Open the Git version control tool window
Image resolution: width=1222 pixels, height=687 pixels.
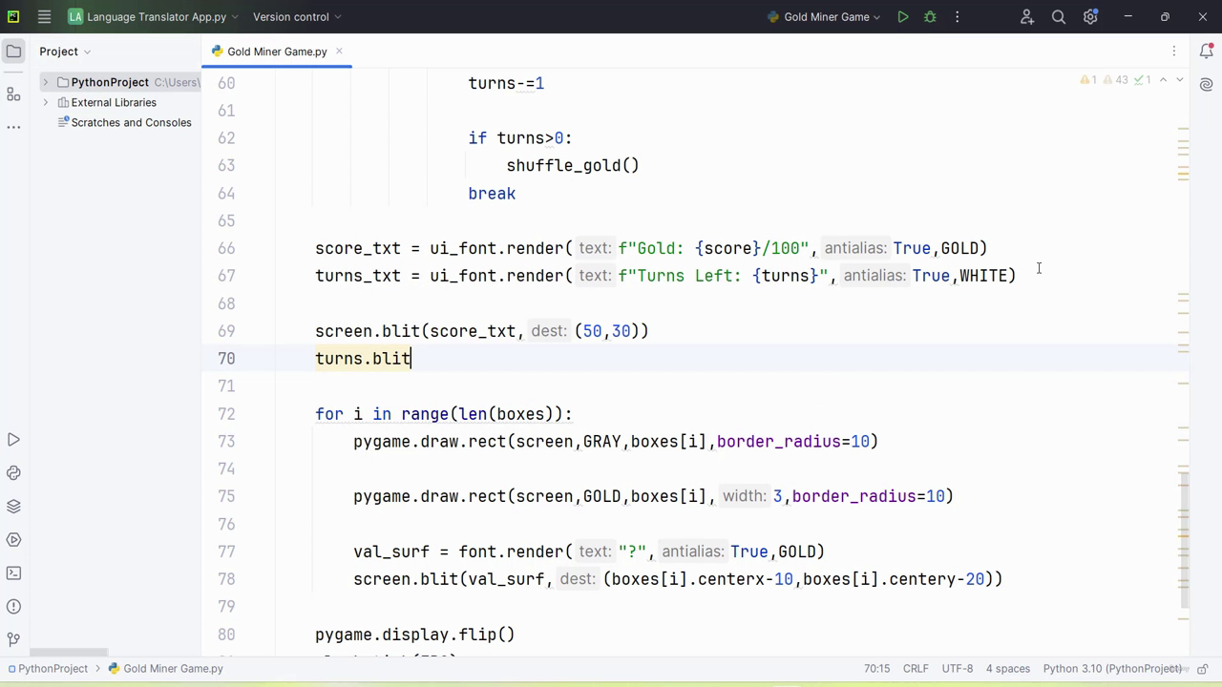click(x=13, y=640)
